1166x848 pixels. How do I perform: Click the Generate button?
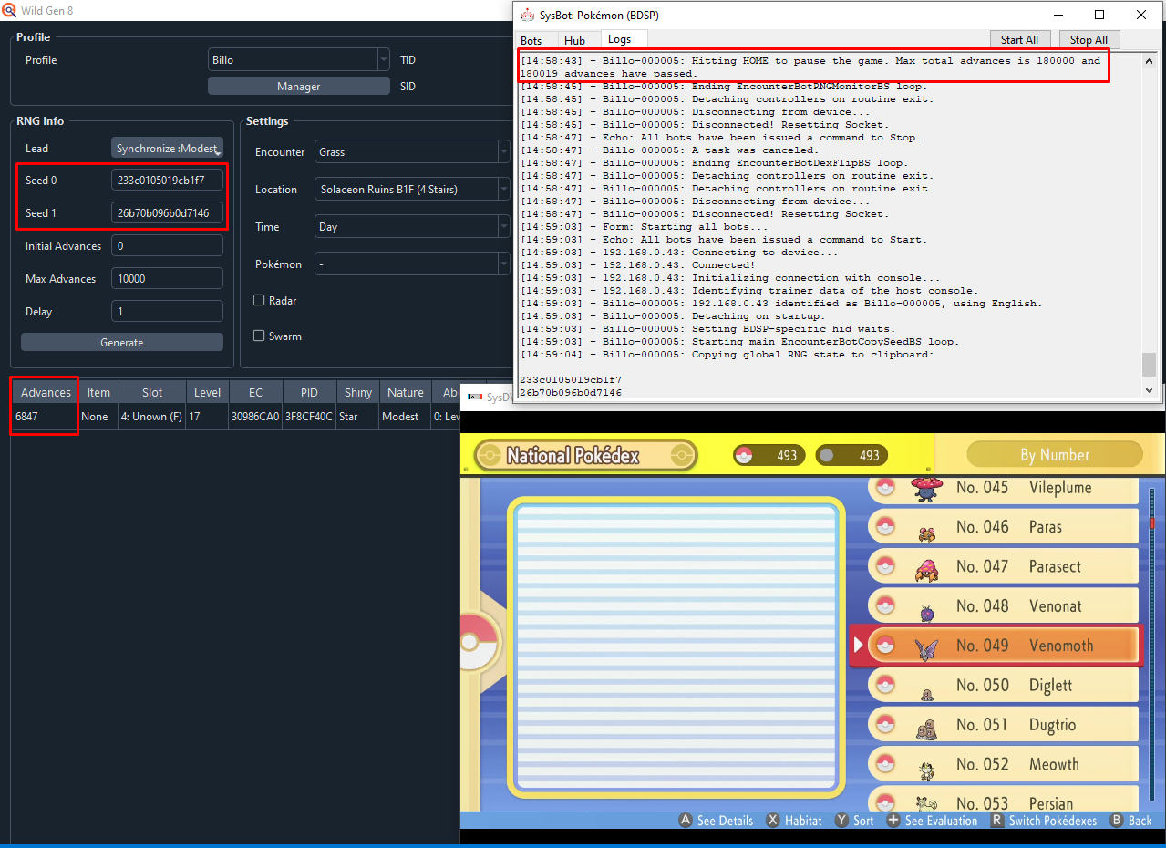(x=122, y=343)
